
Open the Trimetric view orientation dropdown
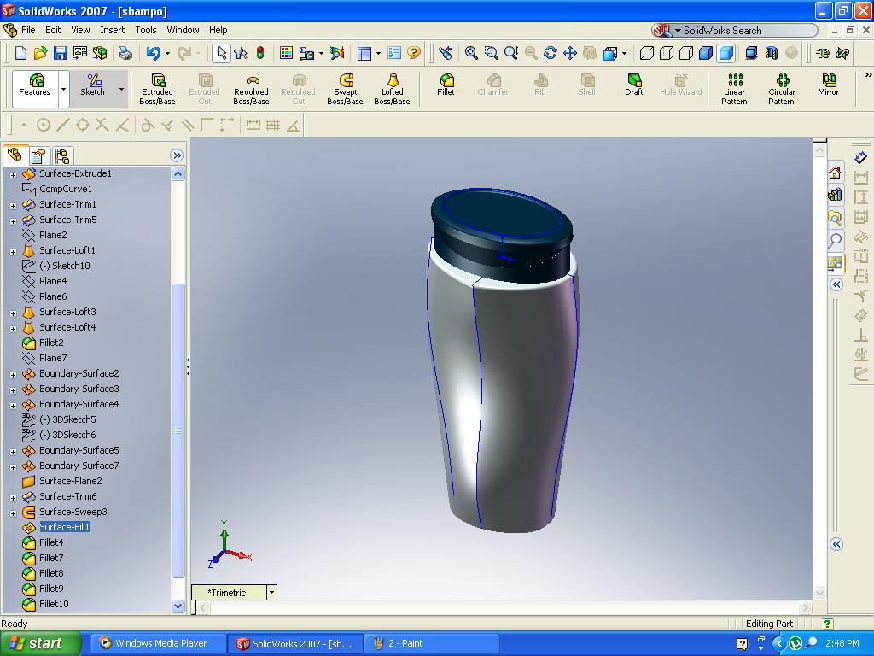(x=271, y=592)
